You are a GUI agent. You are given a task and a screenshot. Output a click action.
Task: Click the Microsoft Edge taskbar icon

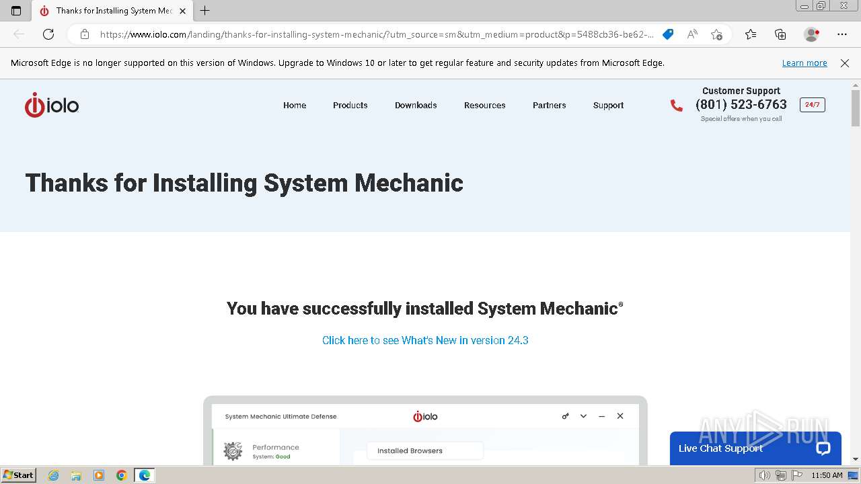pyautogui.click(x=145, y=475)
